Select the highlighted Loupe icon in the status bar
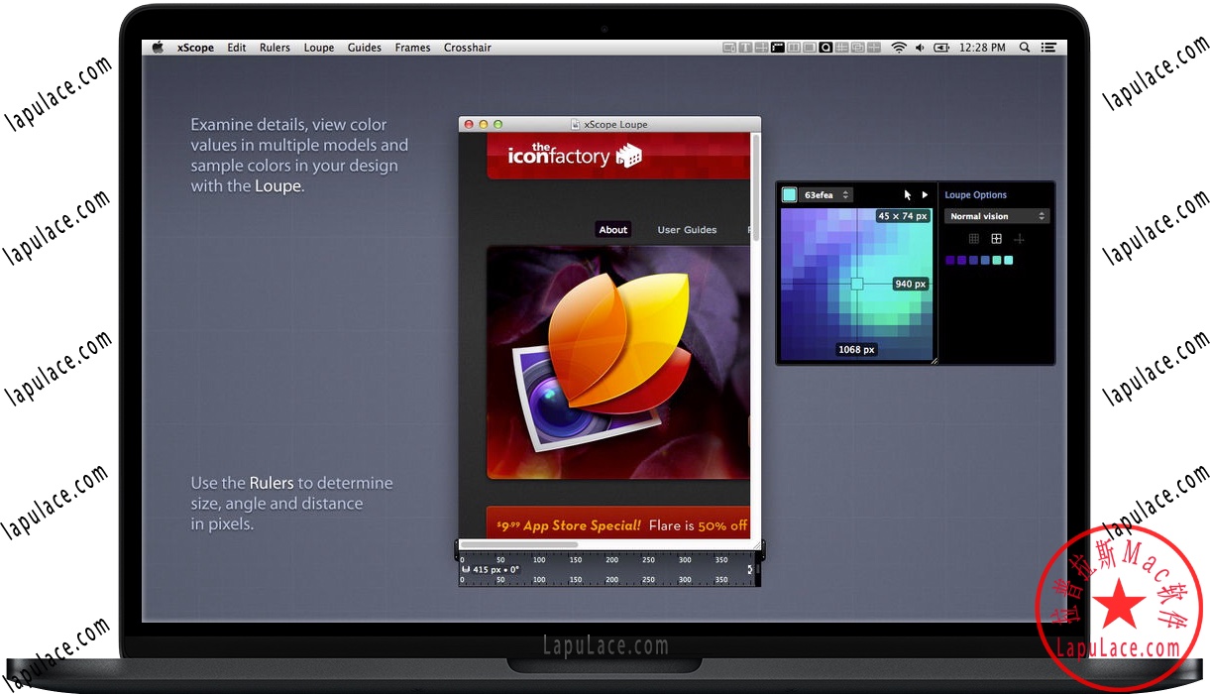 point(825,47)
